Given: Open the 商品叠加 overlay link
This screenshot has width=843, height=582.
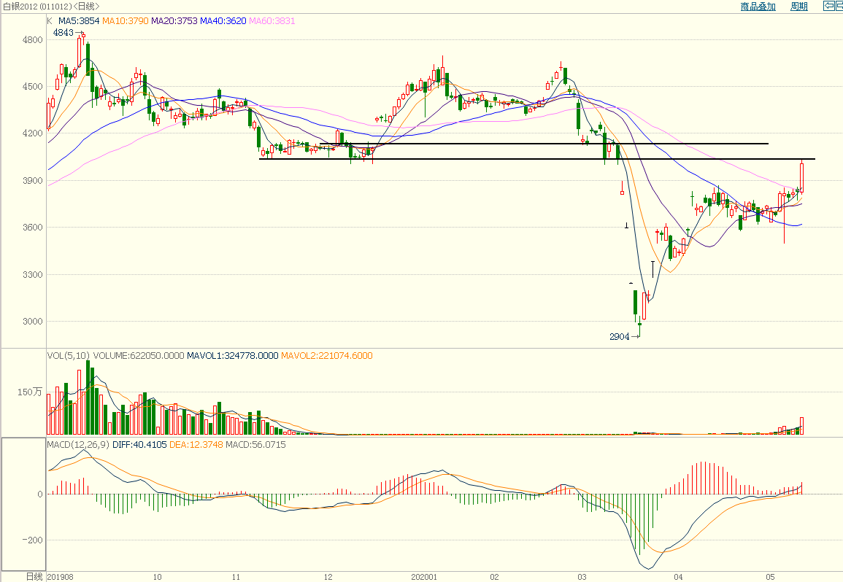Looking at the screenshot, I should point(758,7).
